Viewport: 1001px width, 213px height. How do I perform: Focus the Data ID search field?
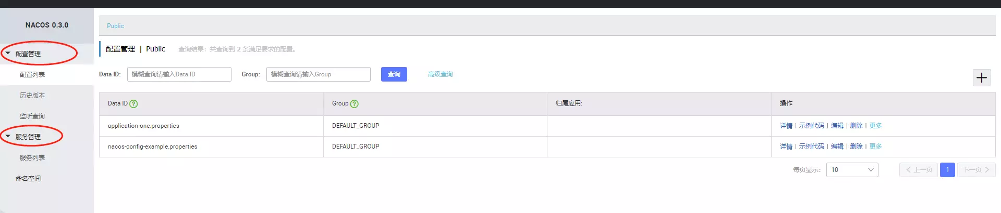(179, 74)
